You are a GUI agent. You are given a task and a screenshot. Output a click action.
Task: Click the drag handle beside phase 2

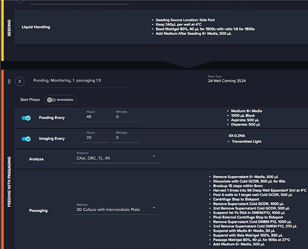pyautogui.click(x=9, y=81)
